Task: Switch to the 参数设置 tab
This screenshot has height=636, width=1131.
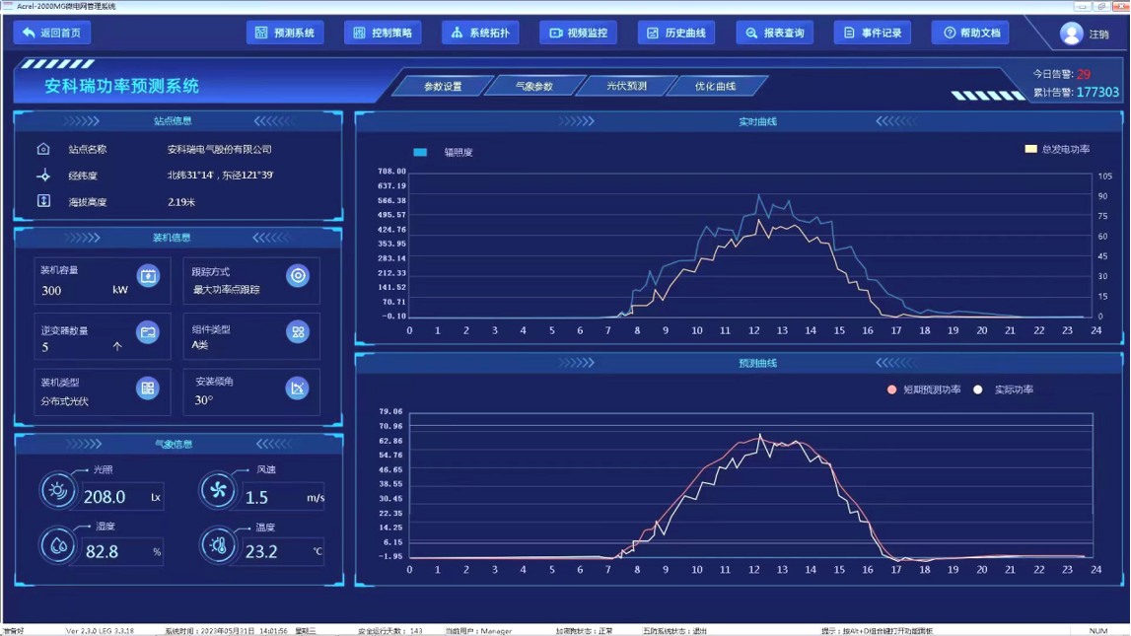Action: [x=443, y=86]
